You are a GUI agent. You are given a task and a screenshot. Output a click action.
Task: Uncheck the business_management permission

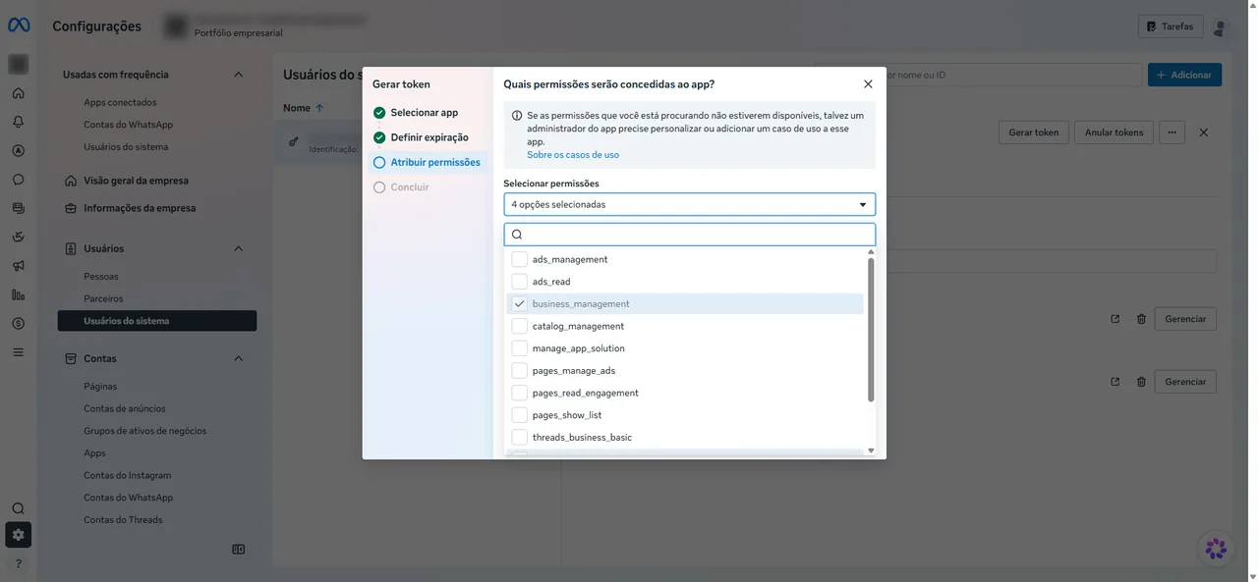pos(520,304)
